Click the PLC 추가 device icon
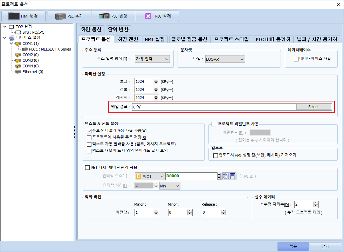344x252 pixels. tap(60, 16)
